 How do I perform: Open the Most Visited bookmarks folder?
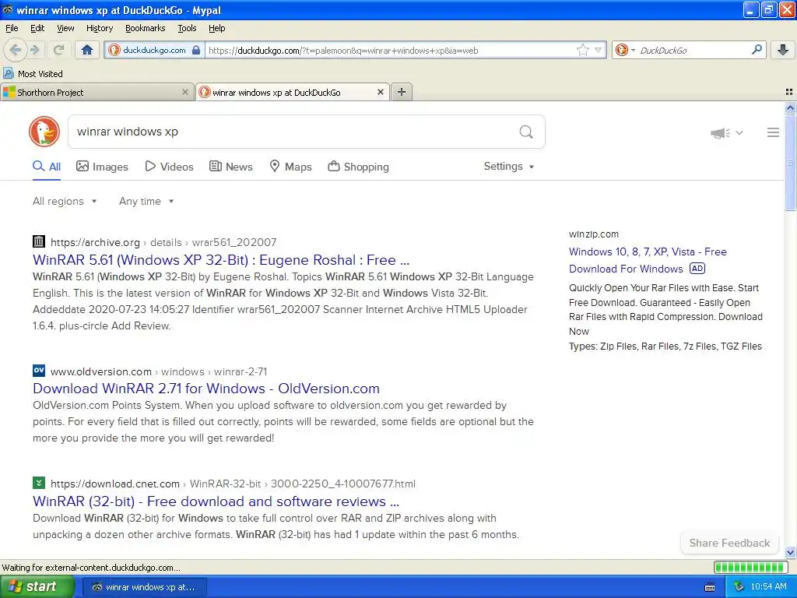33,74
